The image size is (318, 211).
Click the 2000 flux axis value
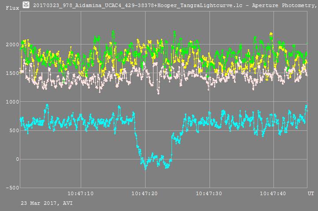point(12,44)
